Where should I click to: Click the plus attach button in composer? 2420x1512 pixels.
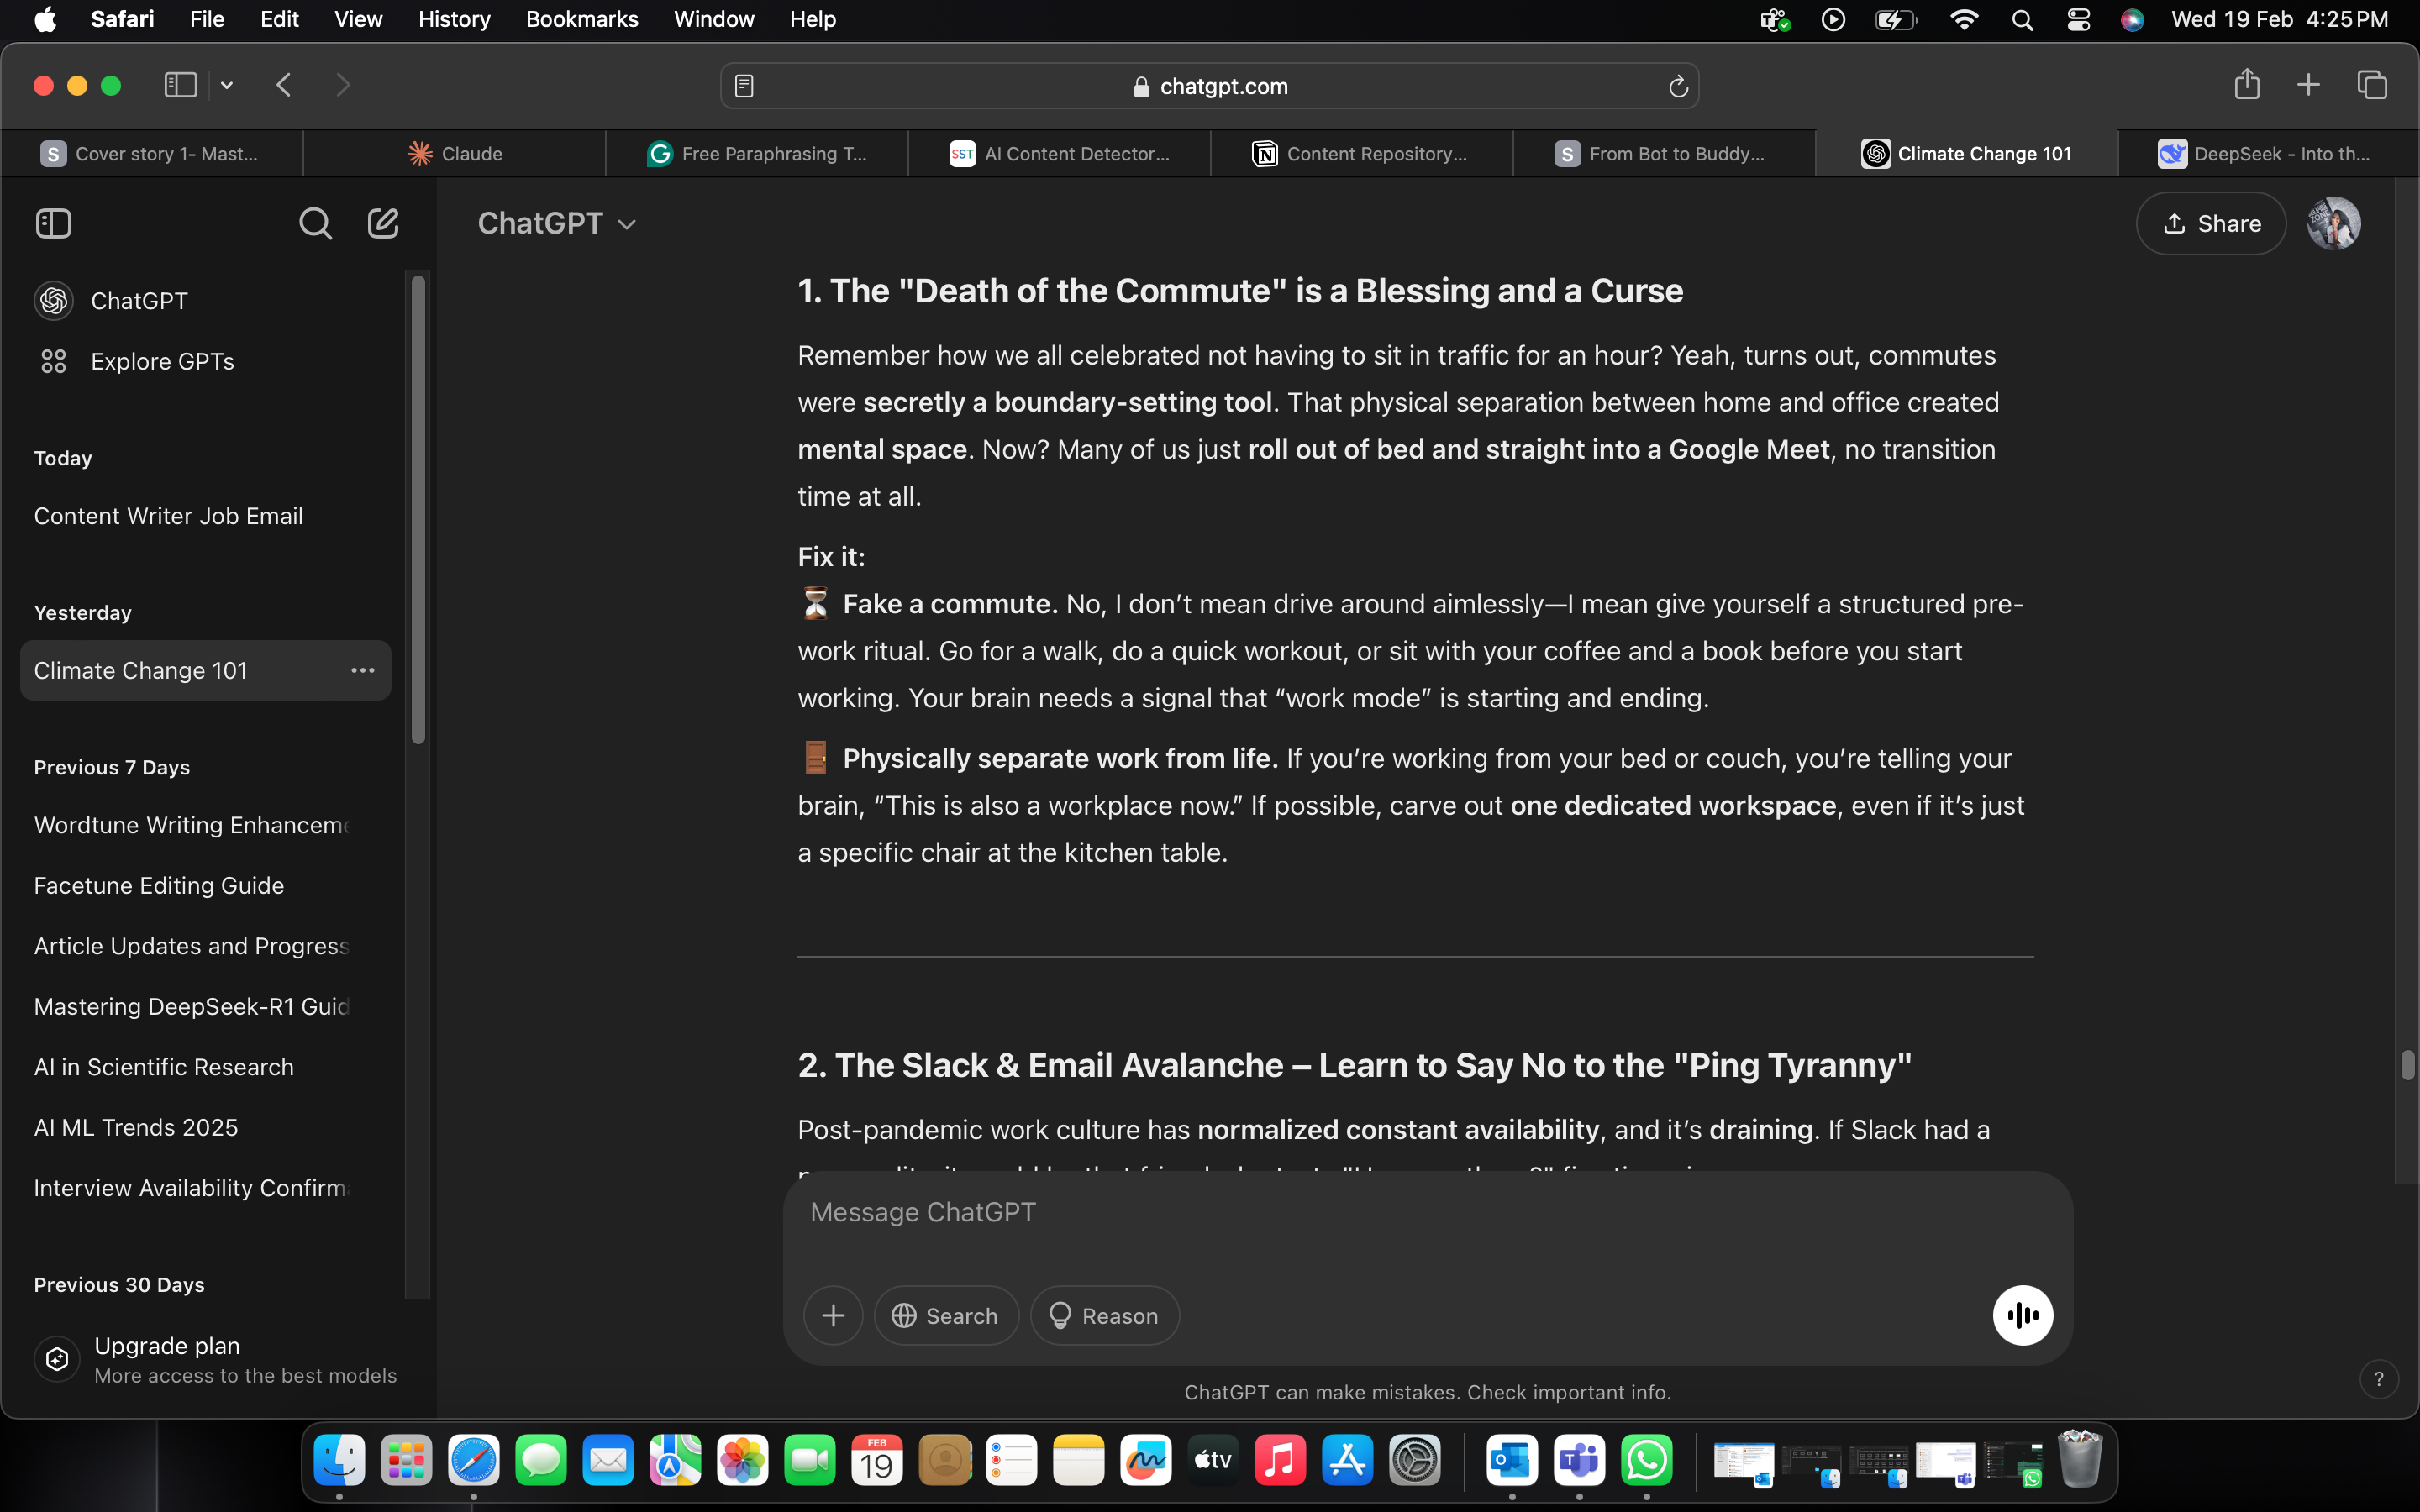[833, 1315]
